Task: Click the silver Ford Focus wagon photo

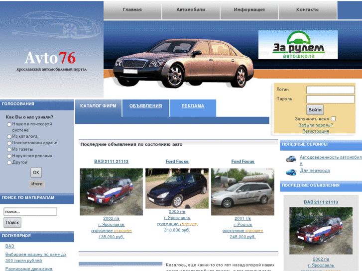Action: [242, 192]
